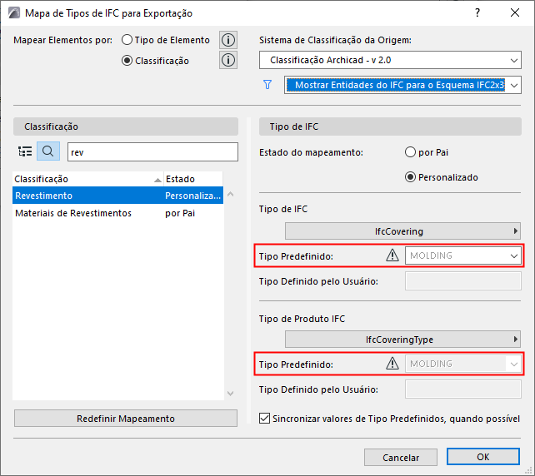Click the Redefinir Mapeamento button
Screen dimensions: 535x476
coord(126,419)
